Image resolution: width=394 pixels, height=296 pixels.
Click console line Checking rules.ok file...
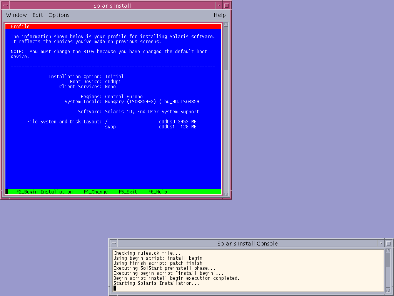point(147,253)
